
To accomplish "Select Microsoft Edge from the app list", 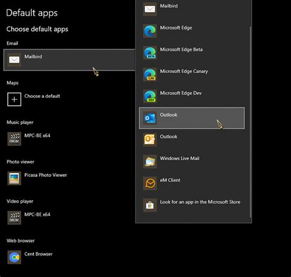I will [192, 31].
